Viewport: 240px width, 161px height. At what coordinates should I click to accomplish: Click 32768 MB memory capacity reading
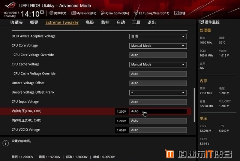206,106
